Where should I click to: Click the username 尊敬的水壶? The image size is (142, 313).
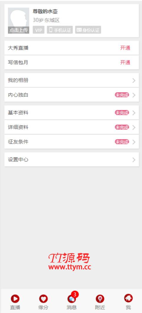(x=45, y=12)
